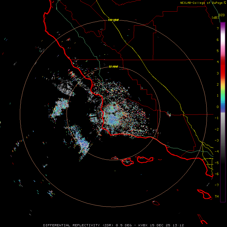Image resolution: width=227 pixels, height=227 pixels.
Task: Click the 50 NMI range ring label
Action: coord(113,67)
